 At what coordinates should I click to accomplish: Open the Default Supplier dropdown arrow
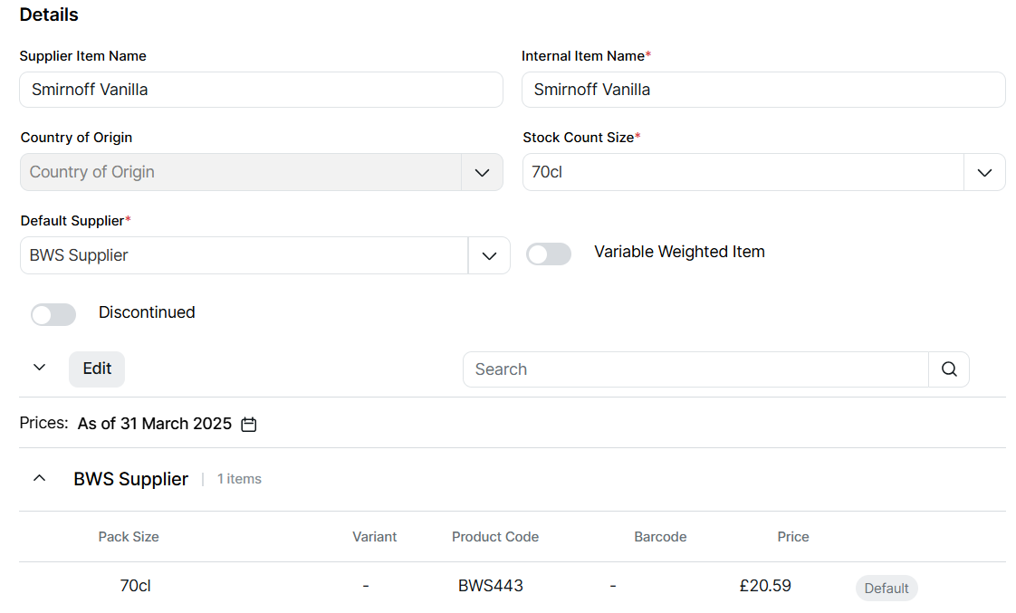click(489, 255)
